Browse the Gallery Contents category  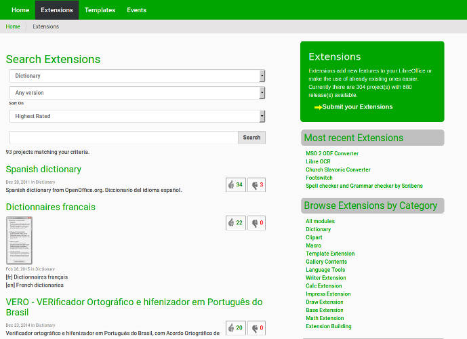[327, 261]
